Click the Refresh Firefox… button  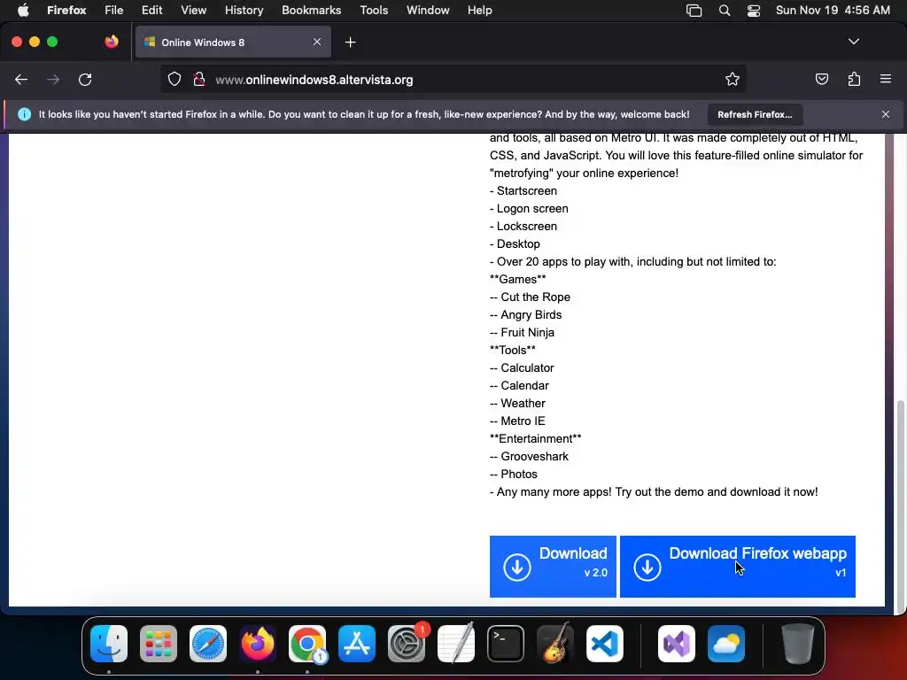755,114
